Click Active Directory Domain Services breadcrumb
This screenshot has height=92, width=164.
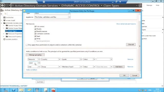click(x=36, y=6)
